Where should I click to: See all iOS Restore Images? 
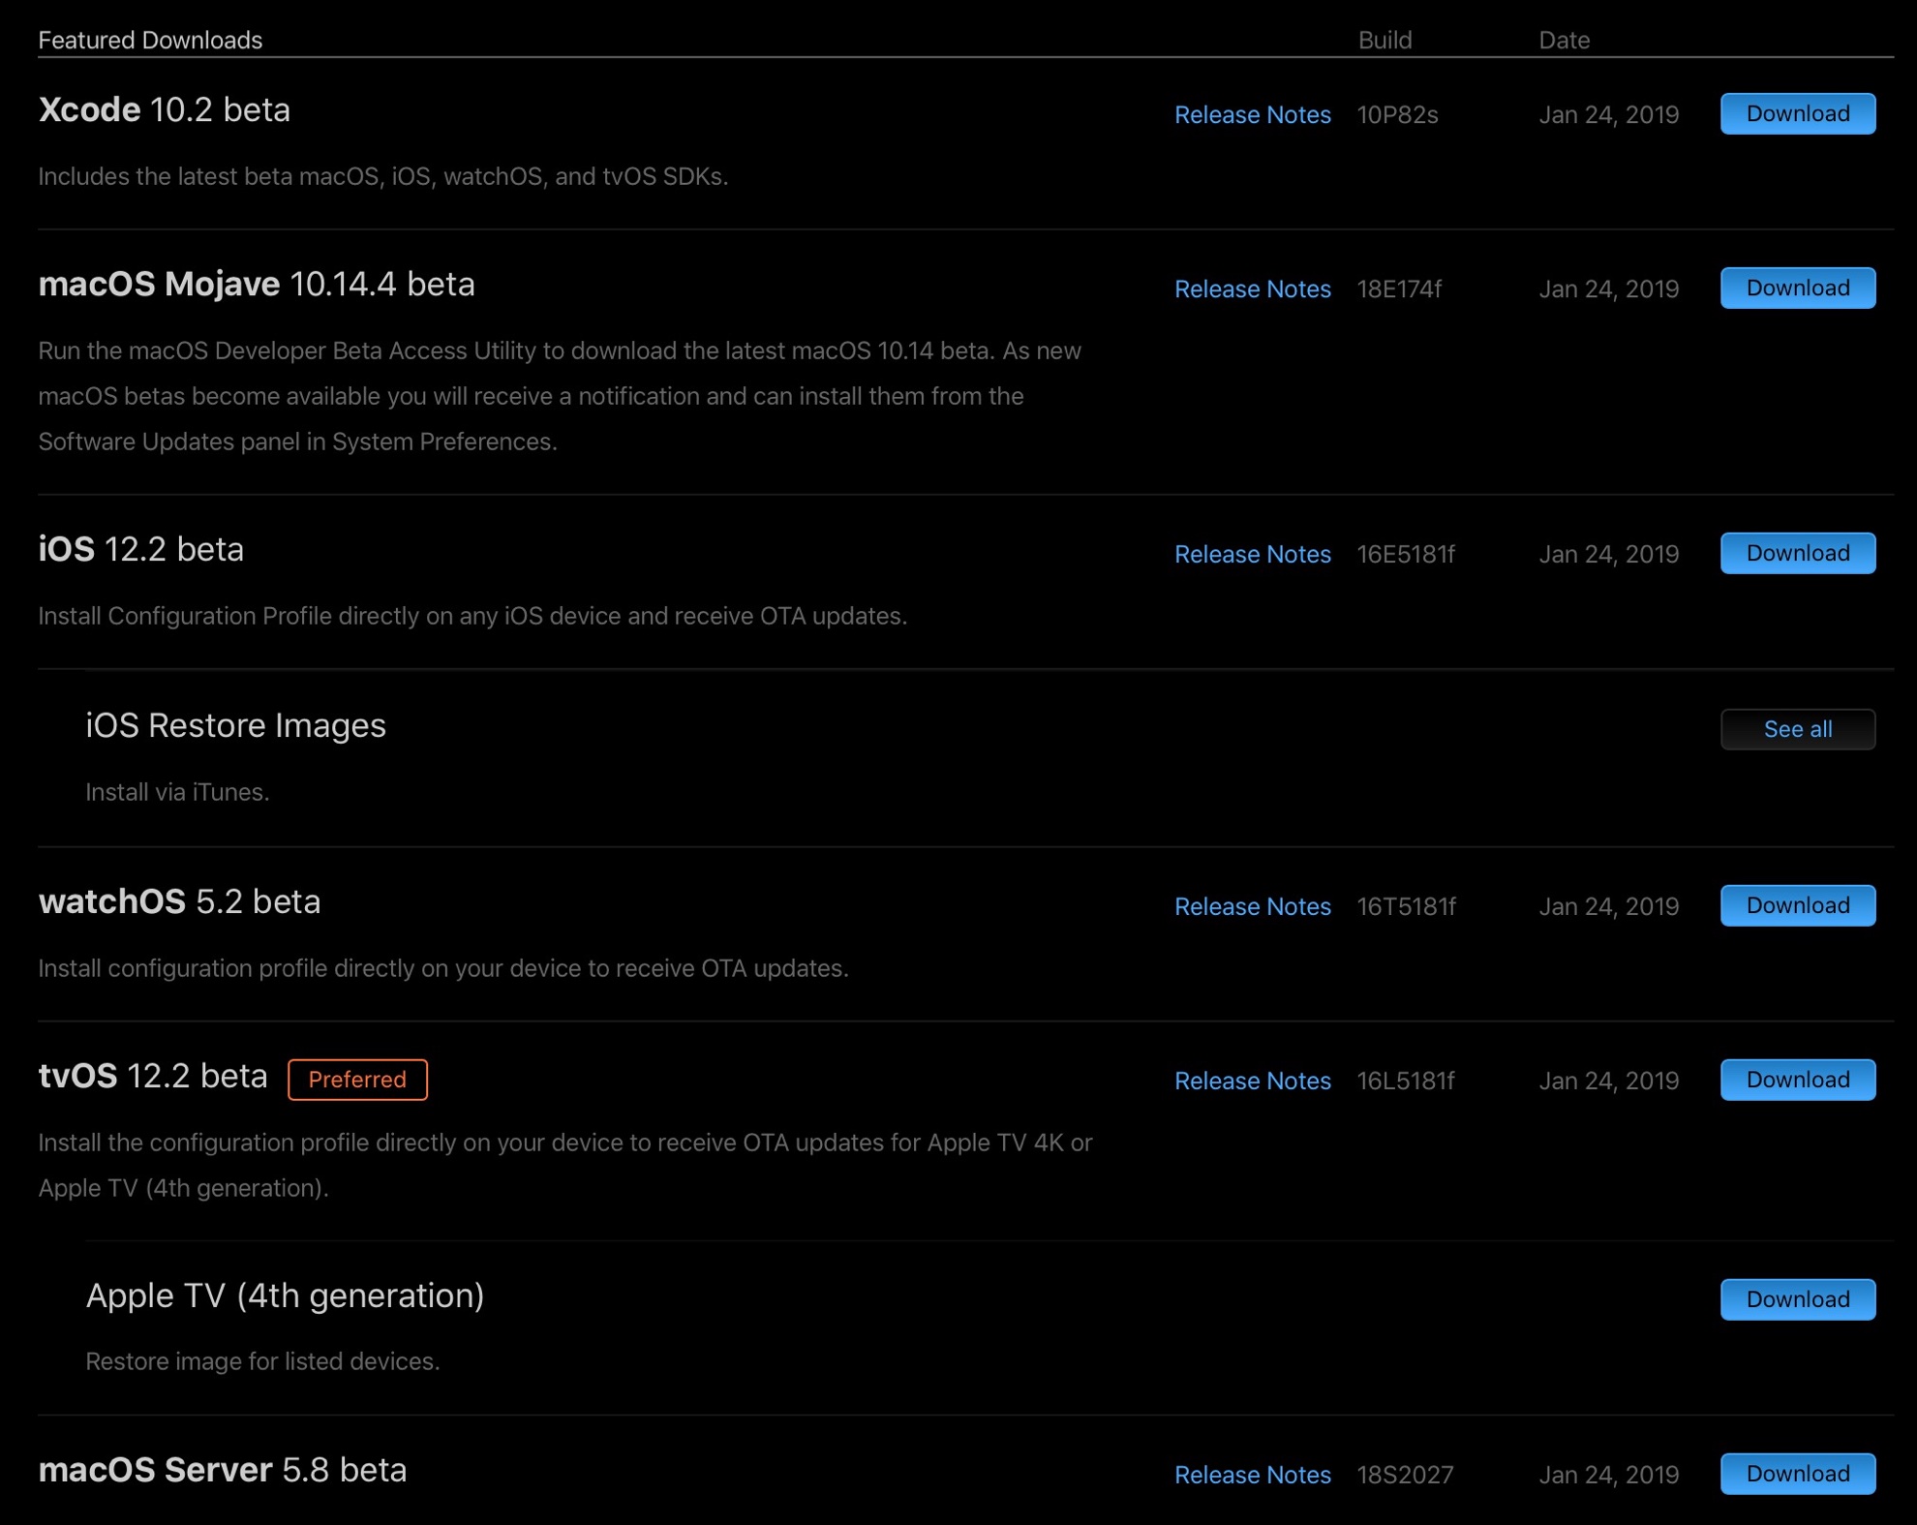(x=1798, y=729)
